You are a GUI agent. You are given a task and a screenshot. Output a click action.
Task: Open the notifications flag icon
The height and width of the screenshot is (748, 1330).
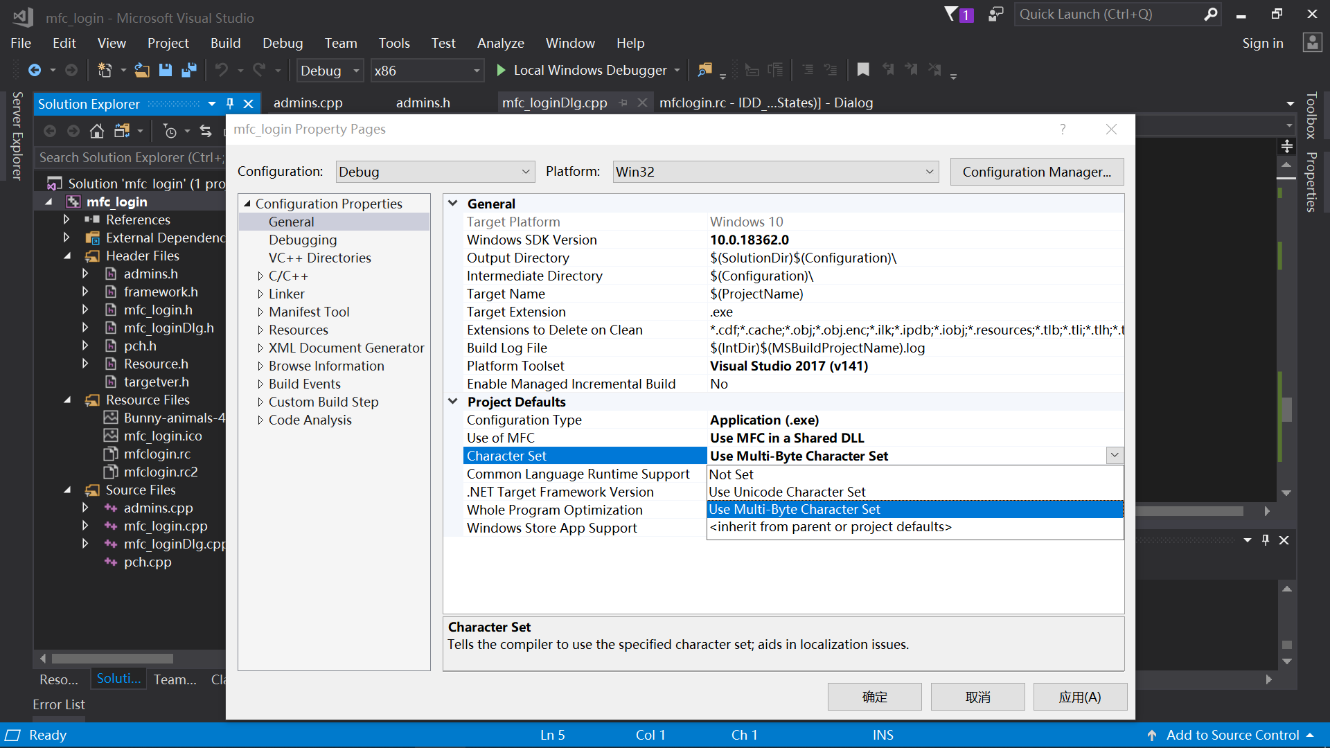tap(952, 14)
